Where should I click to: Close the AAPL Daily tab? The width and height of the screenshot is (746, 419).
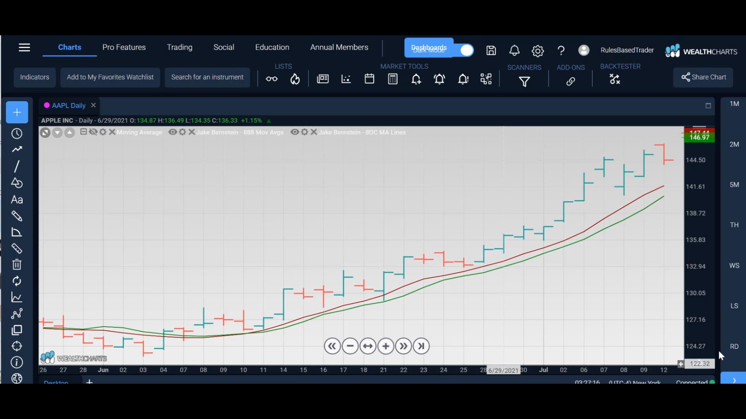pyautogui.click(x=93, y=105)
